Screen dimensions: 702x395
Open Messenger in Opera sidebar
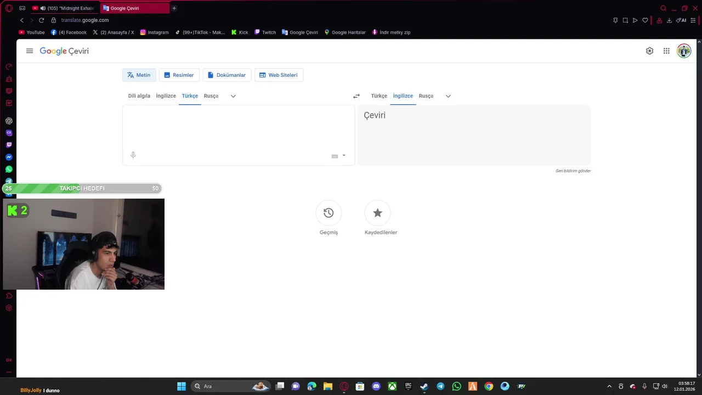9,157
